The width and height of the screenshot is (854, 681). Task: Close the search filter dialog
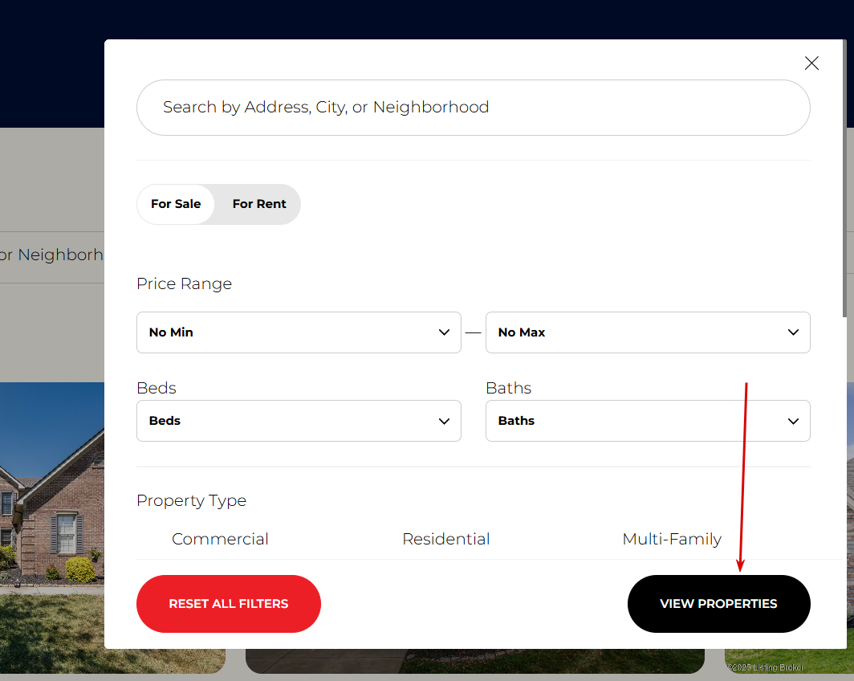(x=811, y=63)
